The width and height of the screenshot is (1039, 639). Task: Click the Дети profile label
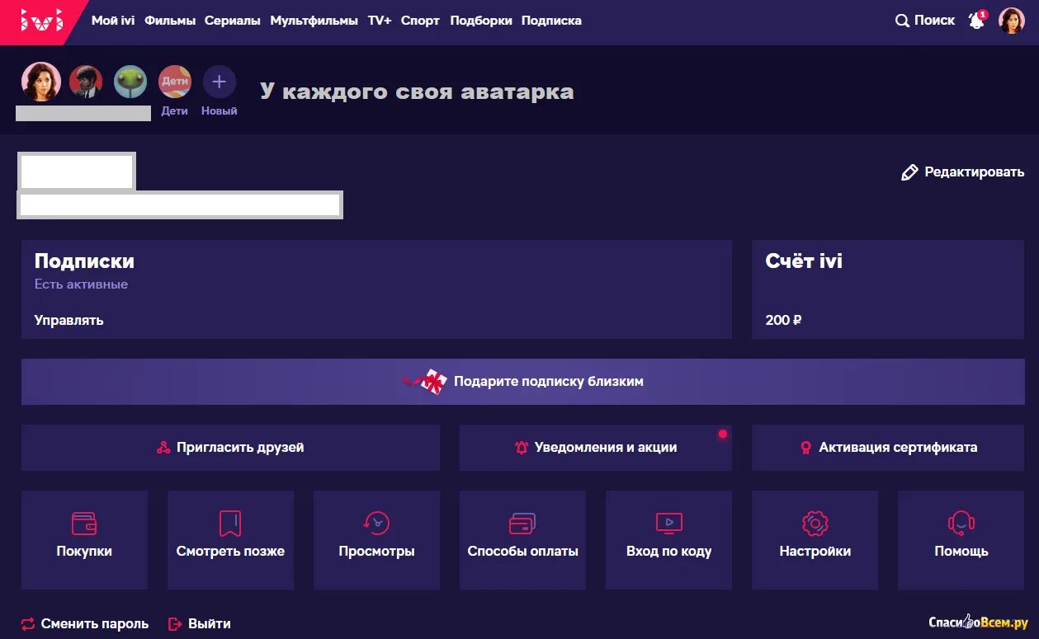point(175,110)
